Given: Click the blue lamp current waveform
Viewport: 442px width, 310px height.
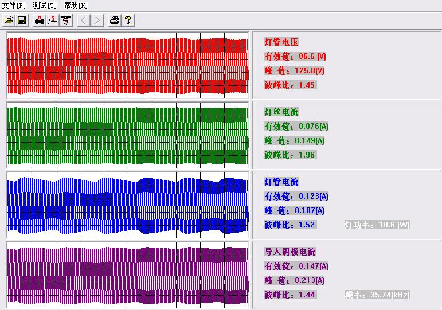Looking at the screenshot, I should pyautogui.click(x=128, y=205).
